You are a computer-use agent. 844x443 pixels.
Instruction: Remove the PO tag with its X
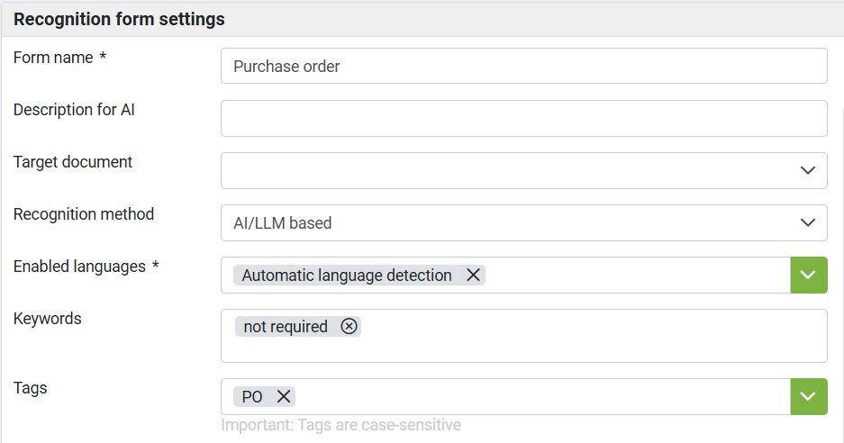283,397
